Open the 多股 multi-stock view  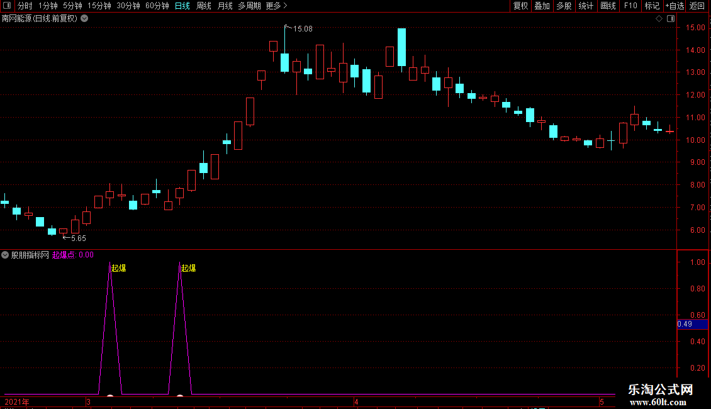pyautogui.click(x=564, y=6)
